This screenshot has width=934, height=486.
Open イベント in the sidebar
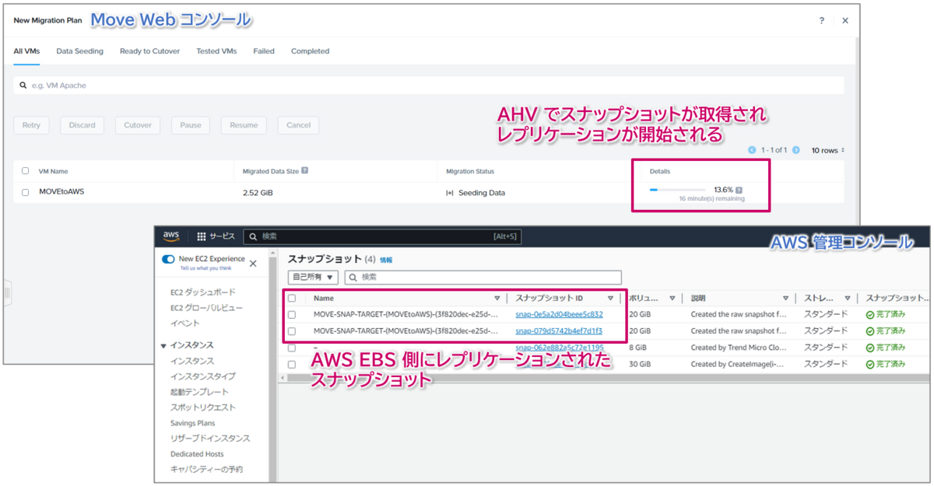click(x=184, y=323)
